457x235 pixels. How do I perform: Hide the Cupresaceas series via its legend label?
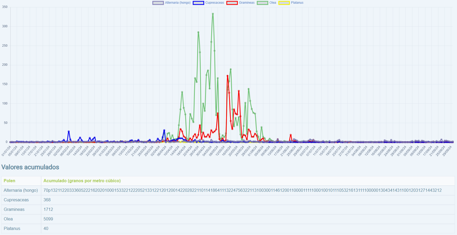pos(214,3)
